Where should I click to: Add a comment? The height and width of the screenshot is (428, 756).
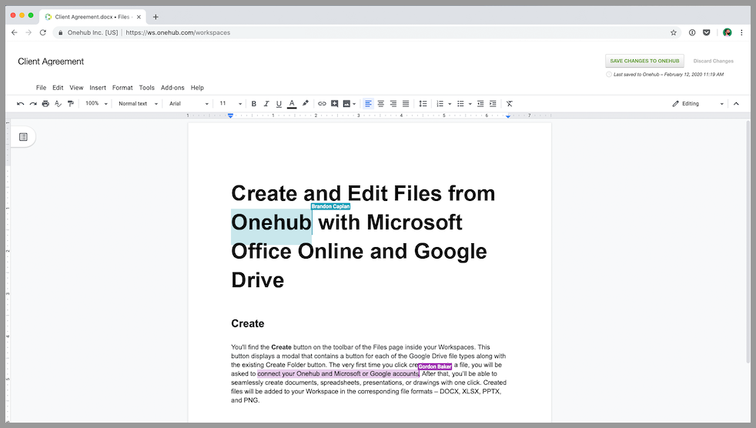[x=334, y=104]
